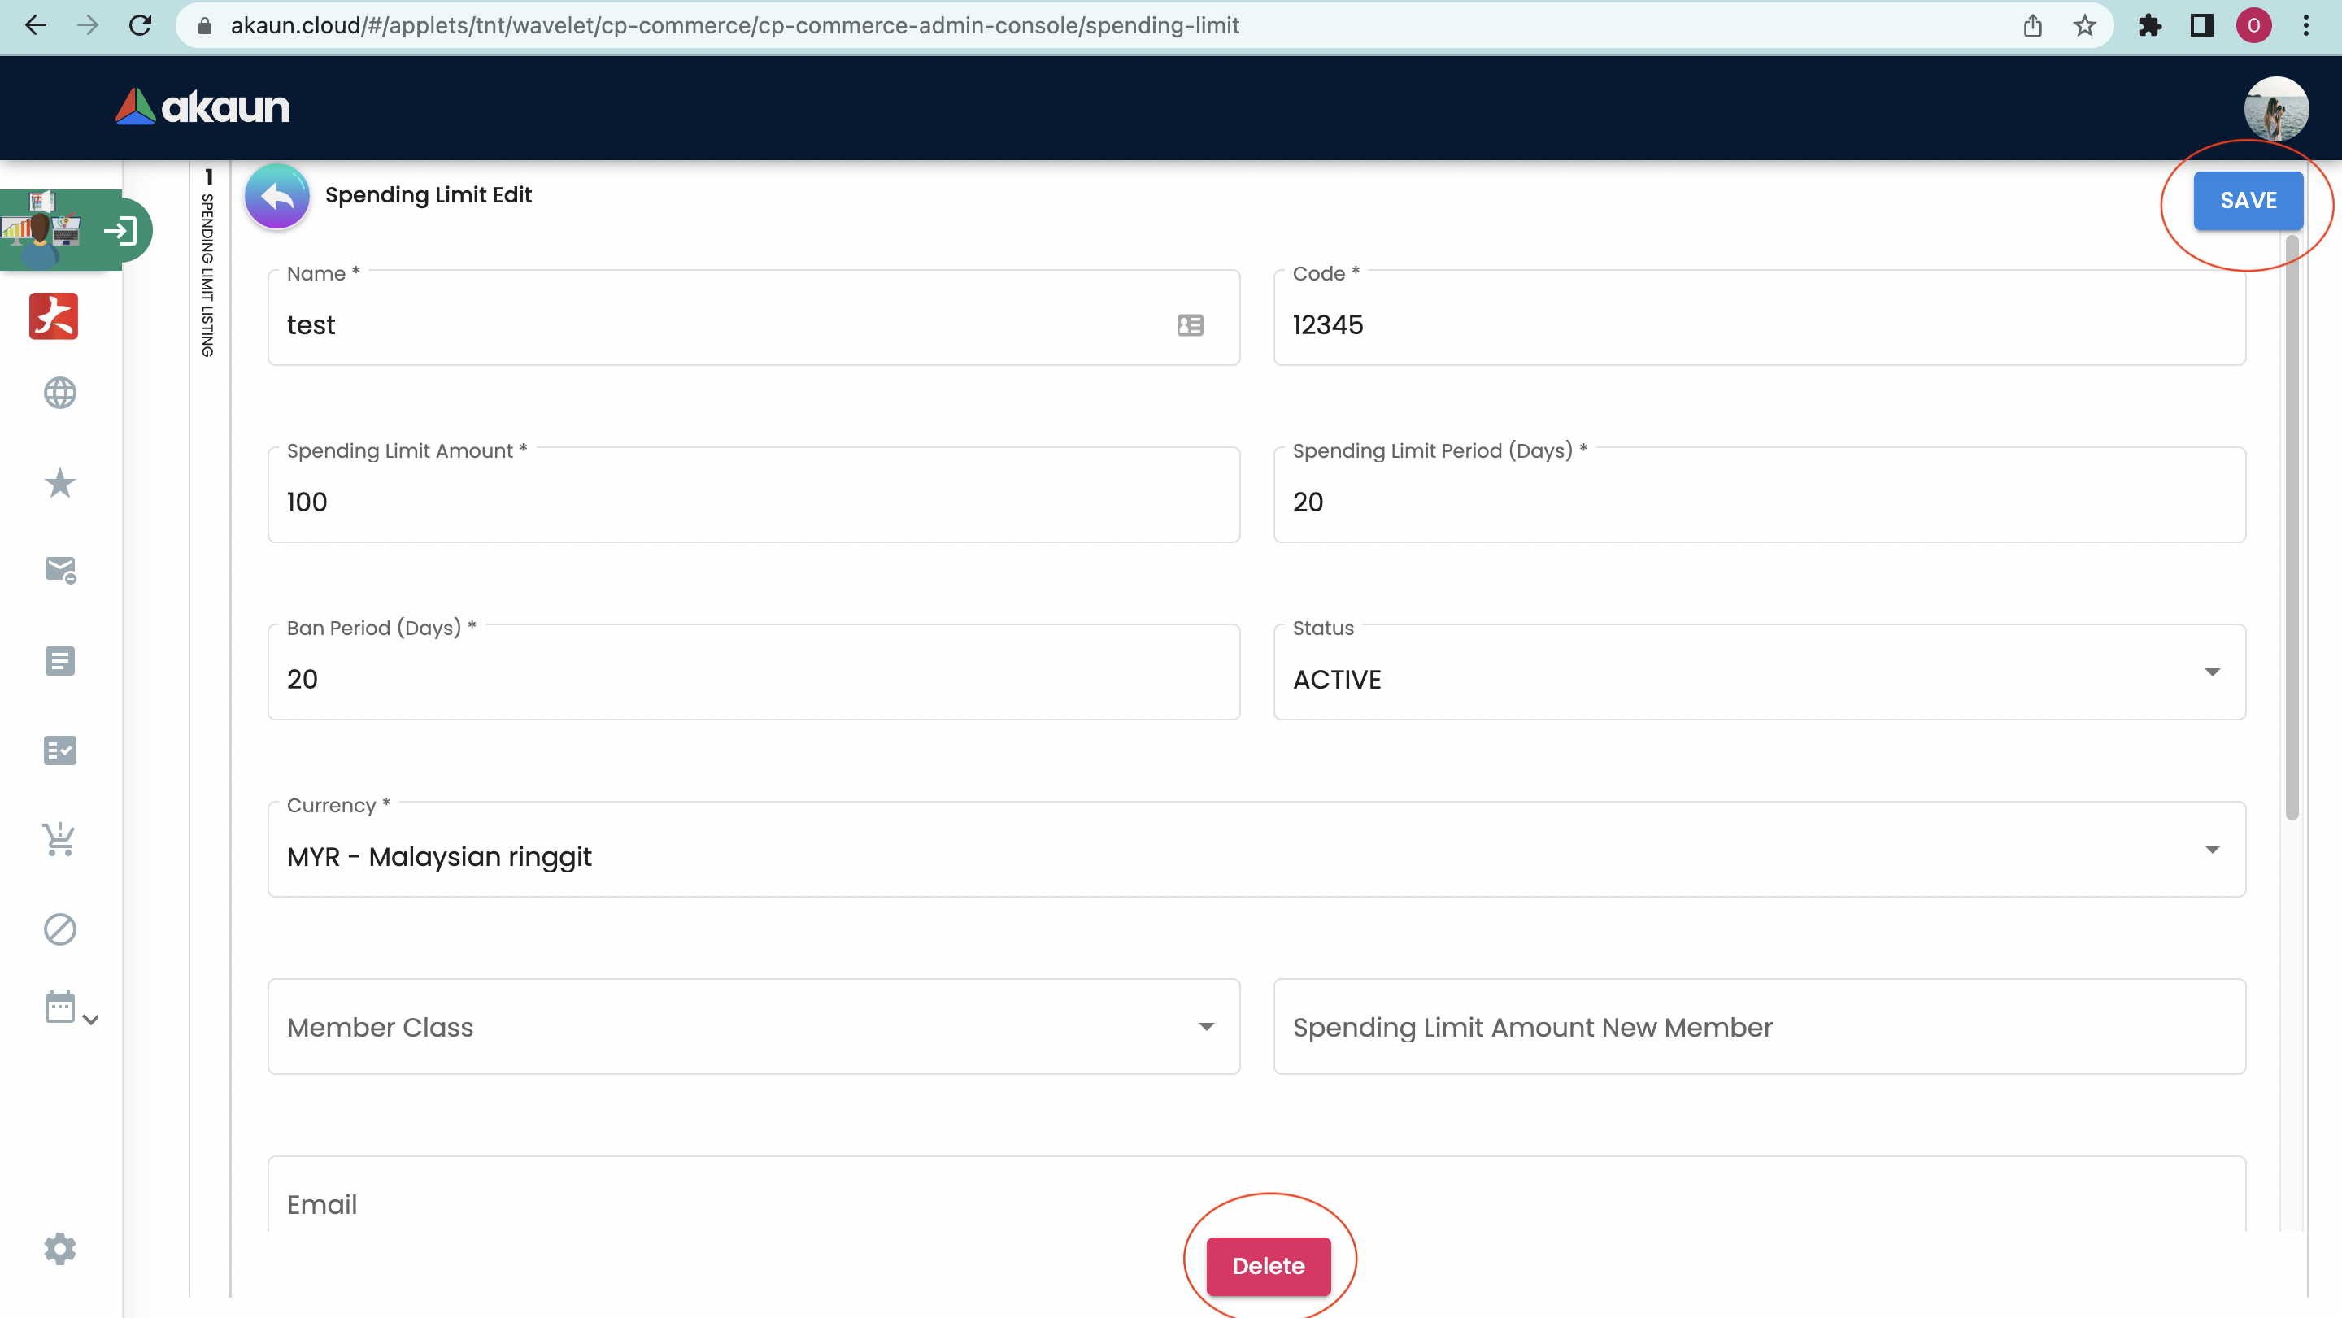Click the form's vertical scrollbar
Viewport: 2342px width, 1318px height.
coord(2291,527)
